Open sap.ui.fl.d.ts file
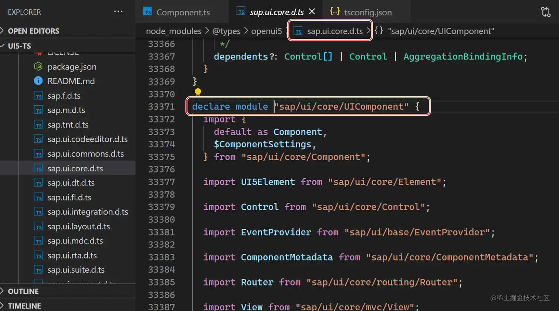Viewport: 559px width, 311px height. click(x=68, y=197)
